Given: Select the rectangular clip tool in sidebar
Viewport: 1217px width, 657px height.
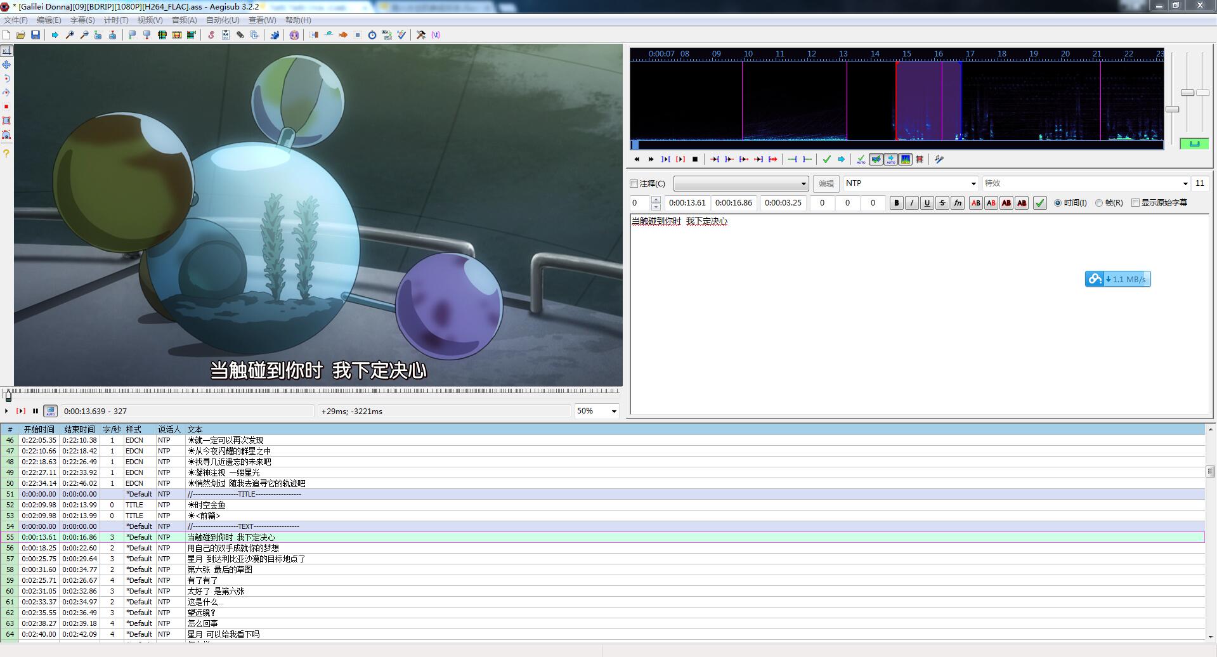Looking at the screenshot, I should 6,120.
